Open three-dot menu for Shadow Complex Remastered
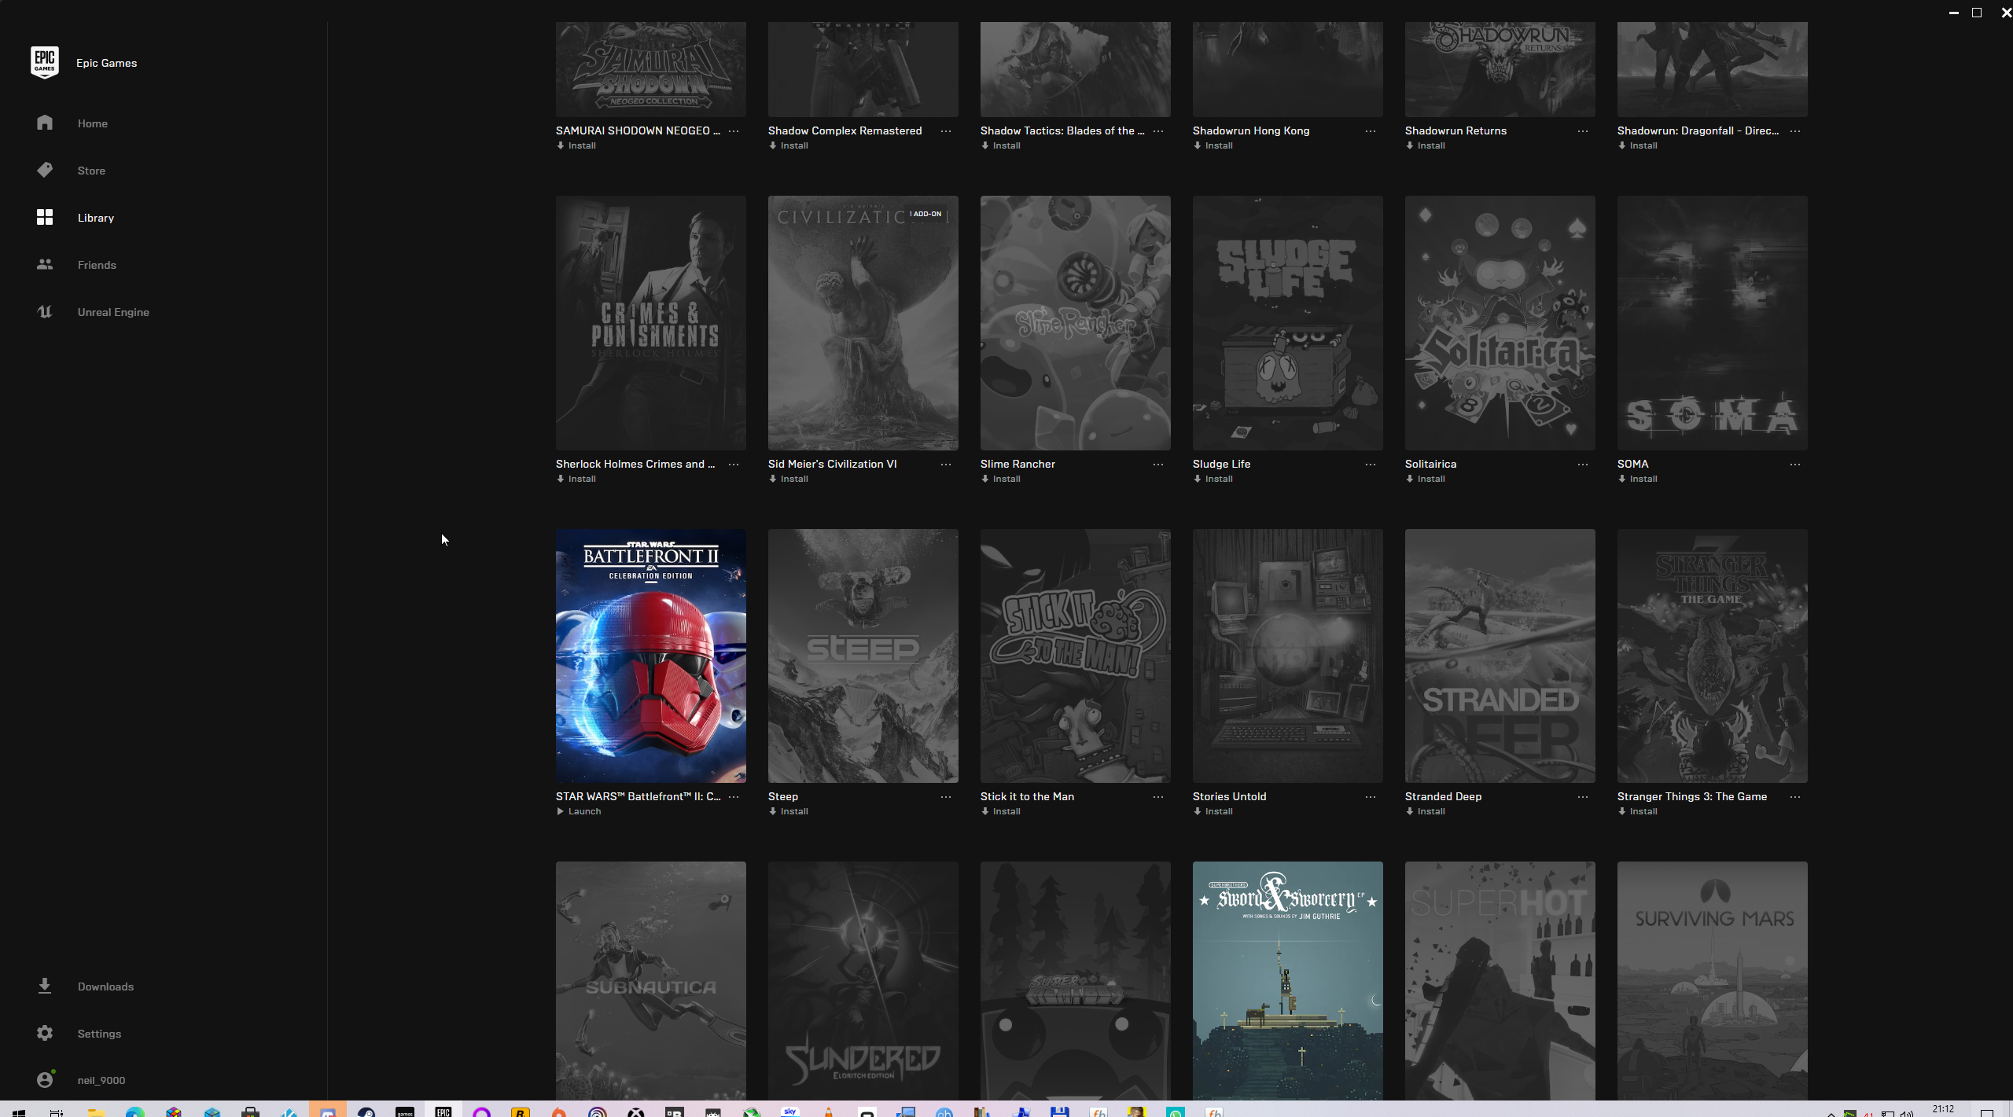Image resolution: width=2013 pixels, height=1117 pixels. tap(946, 131)
